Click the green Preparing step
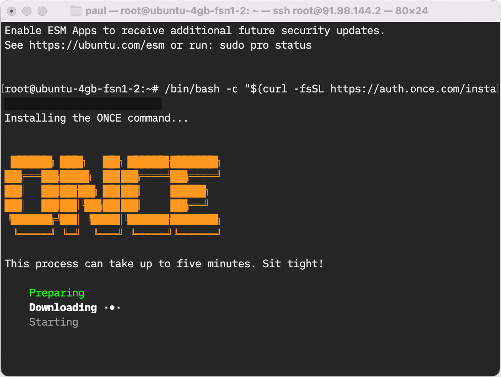 coord(57,293)
